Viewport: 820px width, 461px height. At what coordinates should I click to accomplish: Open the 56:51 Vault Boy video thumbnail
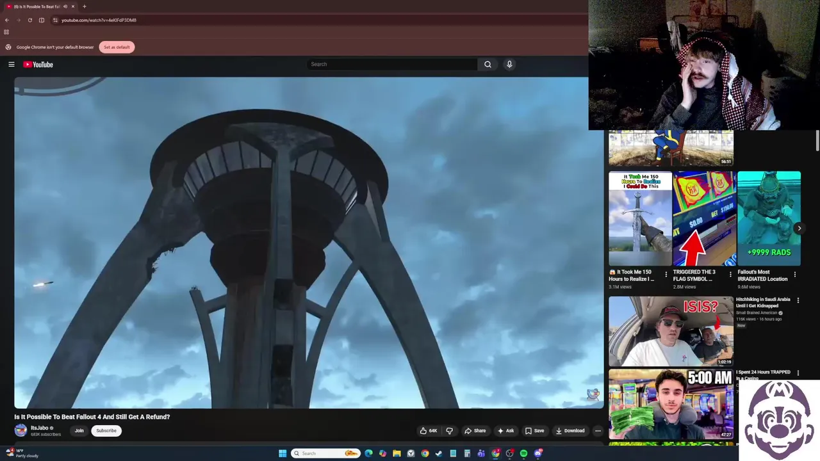click(x=671, y=148)
